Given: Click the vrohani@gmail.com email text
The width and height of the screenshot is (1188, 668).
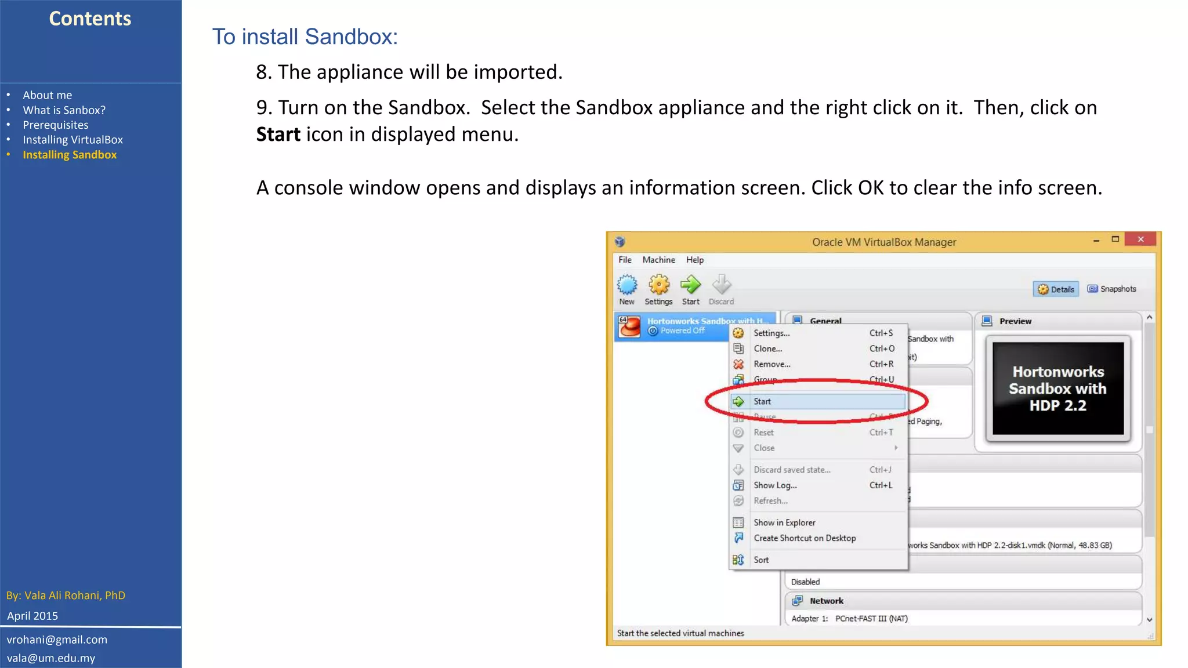Looking at the screenshot, I should [57, 640].
